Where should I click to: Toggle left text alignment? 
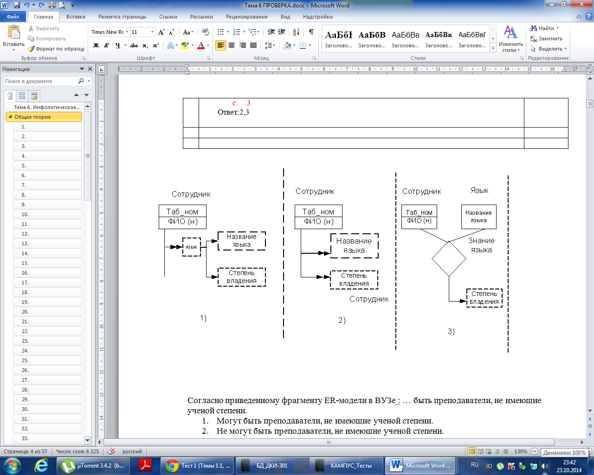coord(221,45)
